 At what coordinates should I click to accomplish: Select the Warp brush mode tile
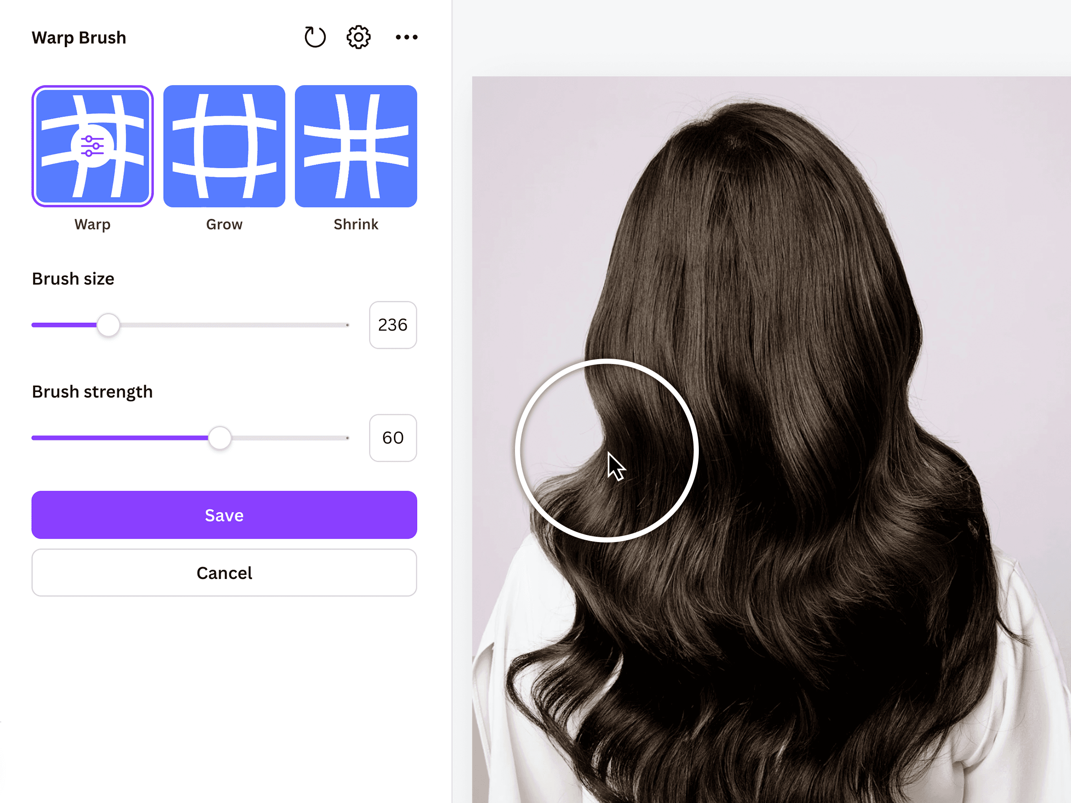(x=92, y=146)
